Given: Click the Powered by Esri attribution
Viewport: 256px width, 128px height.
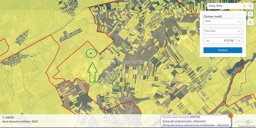Looking at the screenshot, I should point(247,126).
